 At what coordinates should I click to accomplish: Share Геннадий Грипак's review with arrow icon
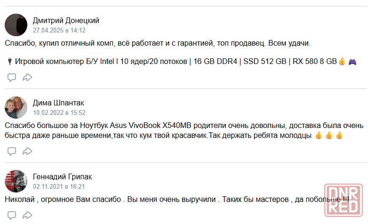coord(27,215)
